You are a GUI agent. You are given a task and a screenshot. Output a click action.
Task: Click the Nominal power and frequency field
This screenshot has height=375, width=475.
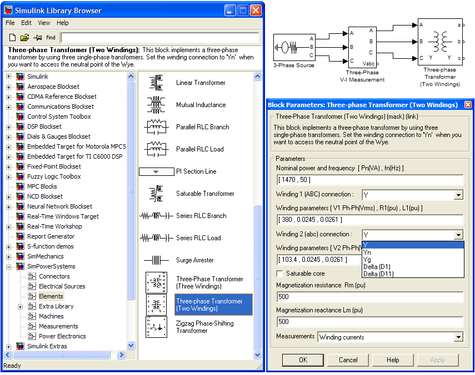370,180
